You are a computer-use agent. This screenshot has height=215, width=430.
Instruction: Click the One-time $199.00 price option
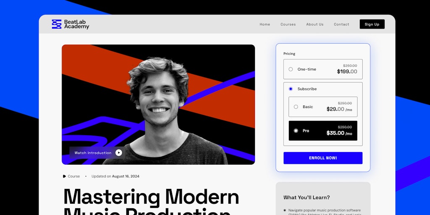coord(323,69)
